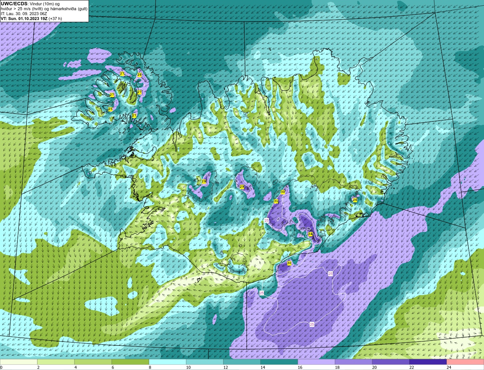Pick the lavender legend swatch between 16 and 18
484x370 pixels.
click(x=316, y=362)
